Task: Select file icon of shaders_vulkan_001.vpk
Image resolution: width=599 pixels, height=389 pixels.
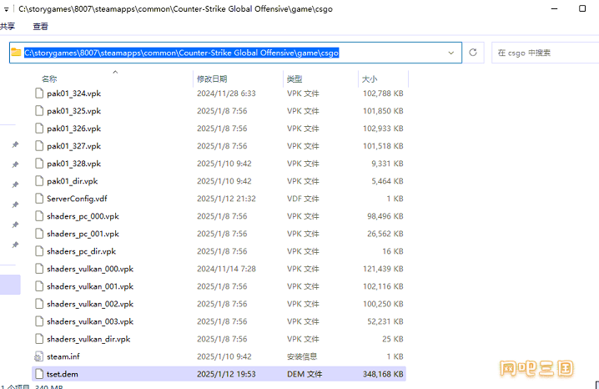Action: 39,286
